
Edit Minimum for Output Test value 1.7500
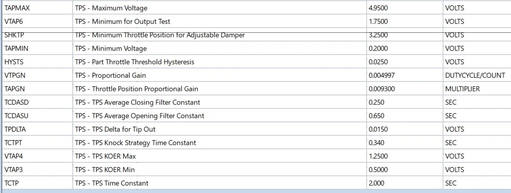[x=404, y=22]
